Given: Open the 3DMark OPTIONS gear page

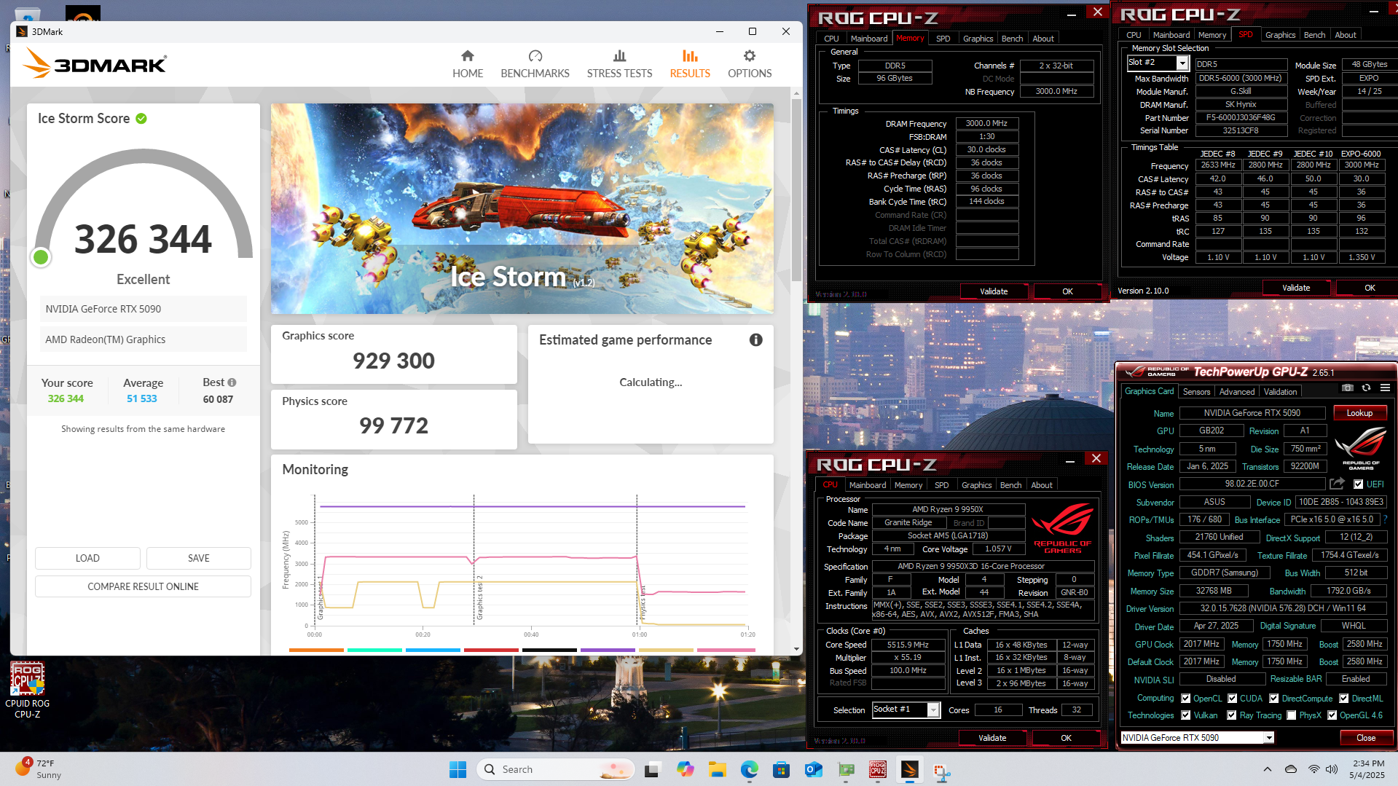Looking at the screenshot, I should point(749,64).
